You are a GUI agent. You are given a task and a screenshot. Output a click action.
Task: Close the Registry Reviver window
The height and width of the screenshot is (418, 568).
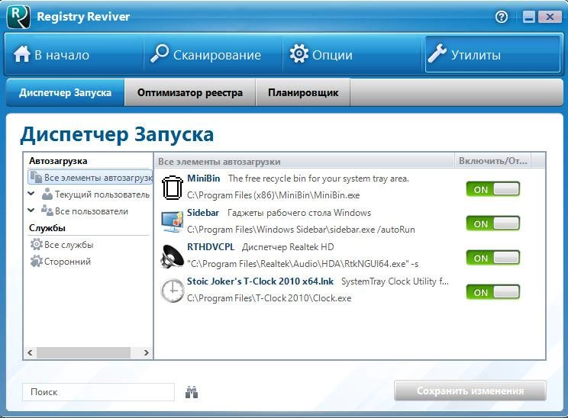click(x=550, y=17)
